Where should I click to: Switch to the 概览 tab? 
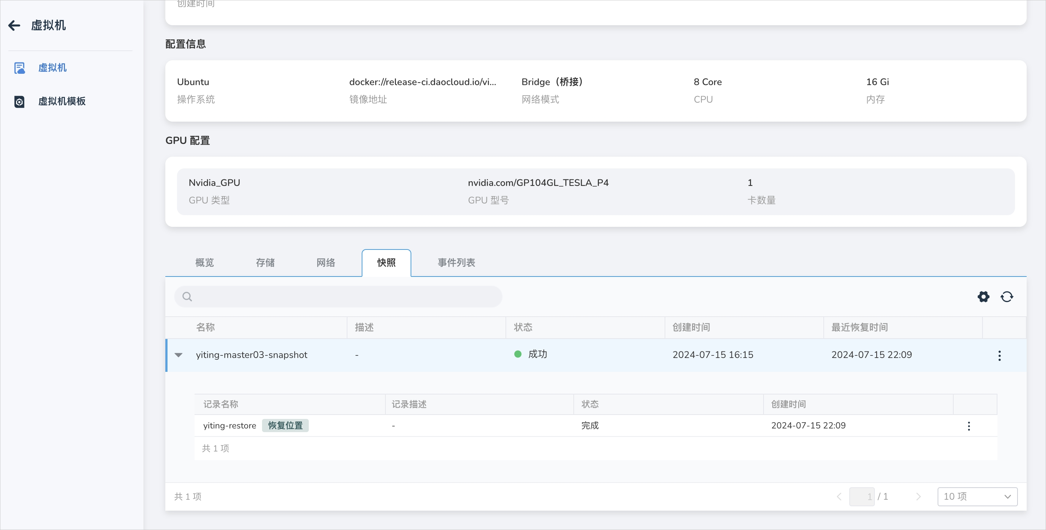[204, 263]
